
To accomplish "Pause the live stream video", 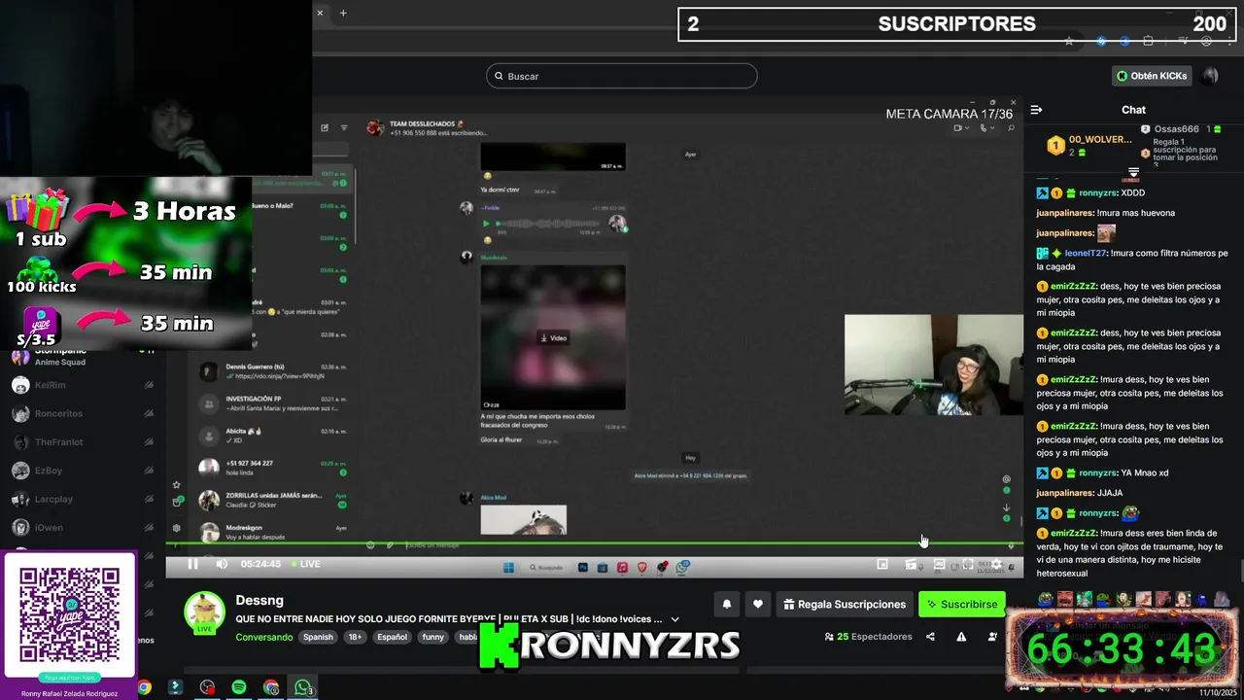I will point(192,564).
